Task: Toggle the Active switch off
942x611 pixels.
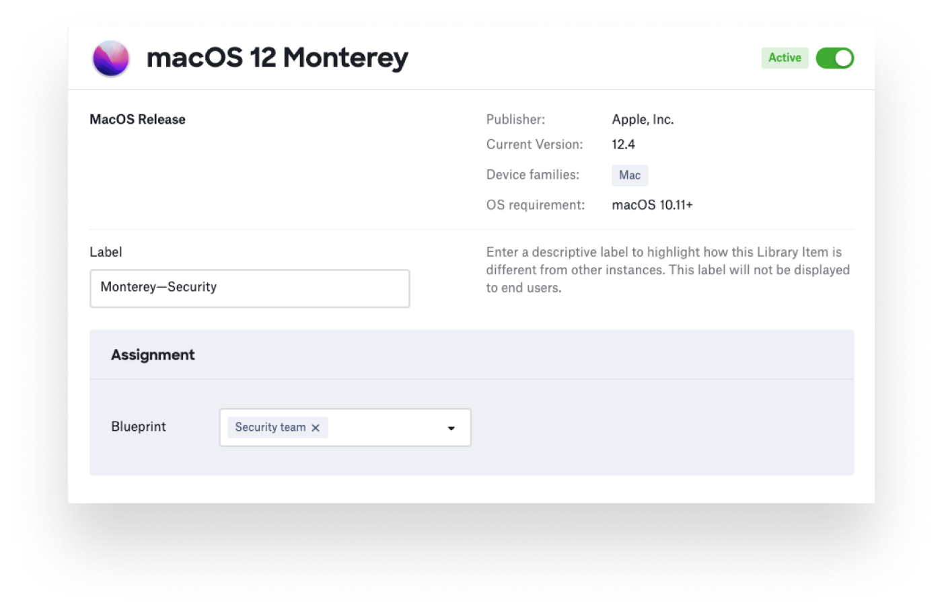Action: [834, 58]
